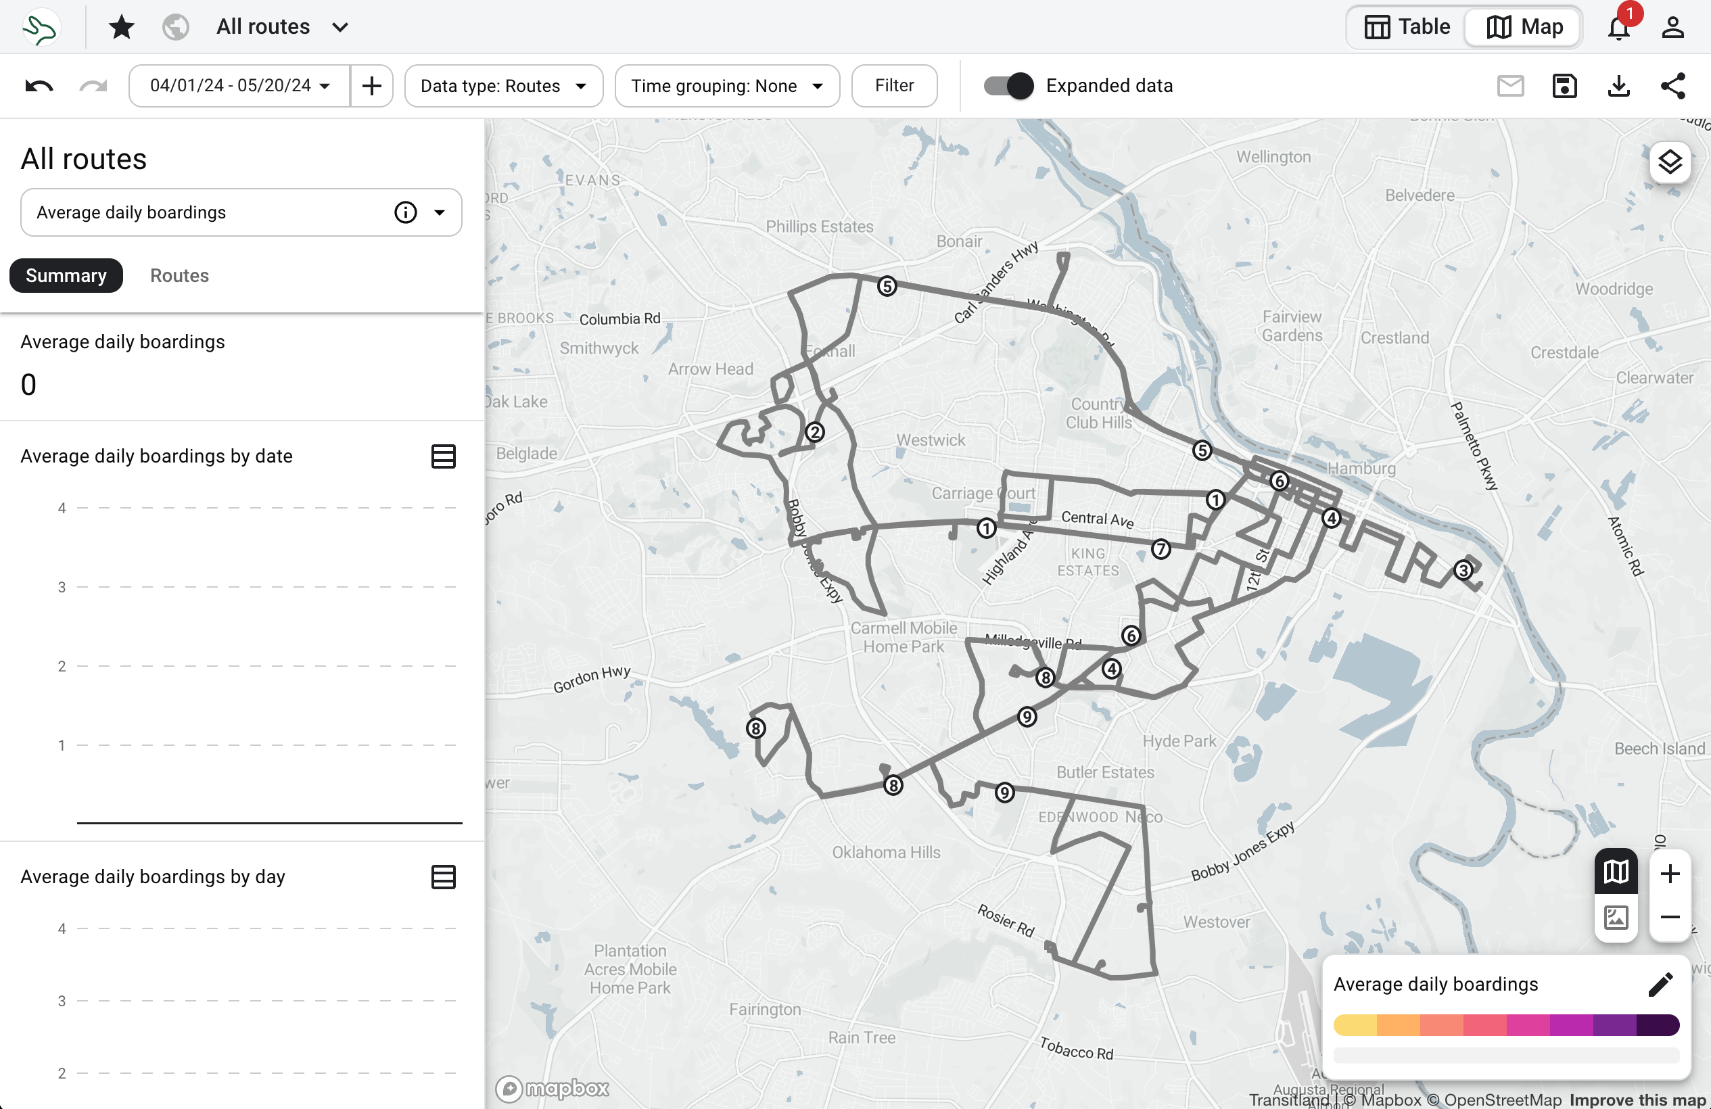
Task: Open the user account menu
Action: 1673,27
